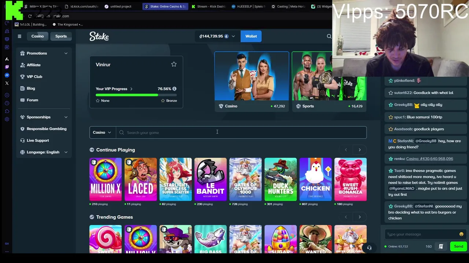469x263 pixels.
Task: Click the Litecoin currency icon
Action: (226, 36)
